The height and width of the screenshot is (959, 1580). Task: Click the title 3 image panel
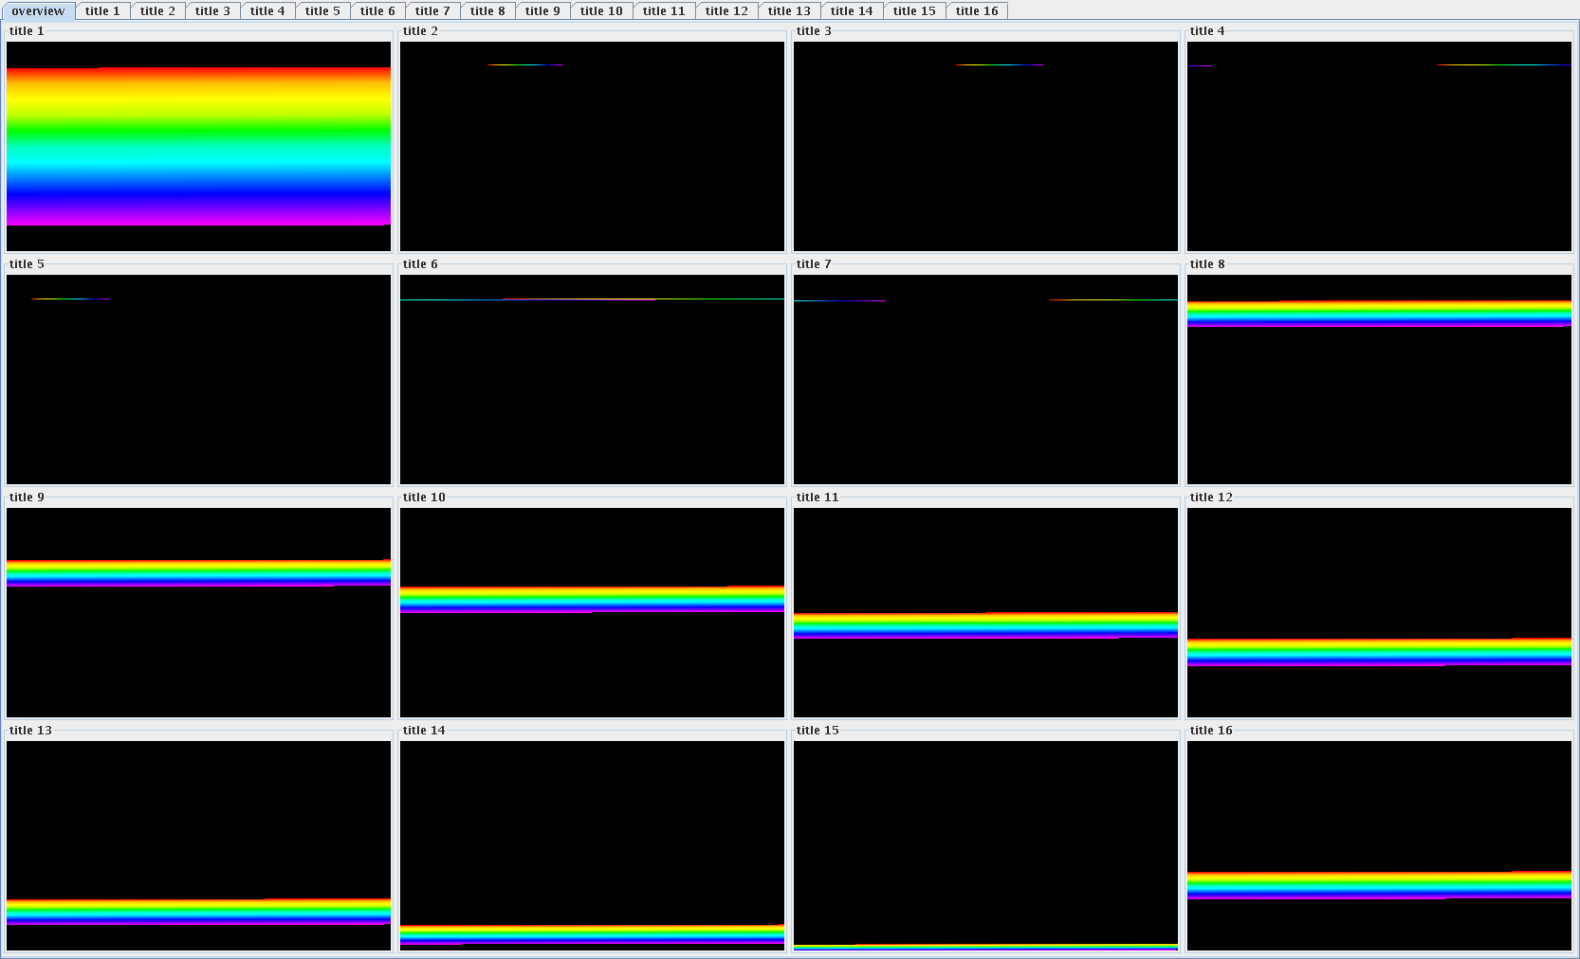click(985, 146)
